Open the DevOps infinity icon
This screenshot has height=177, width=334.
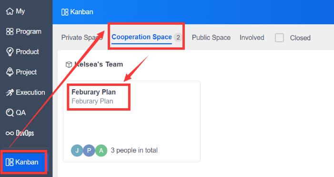pos(10,133)
